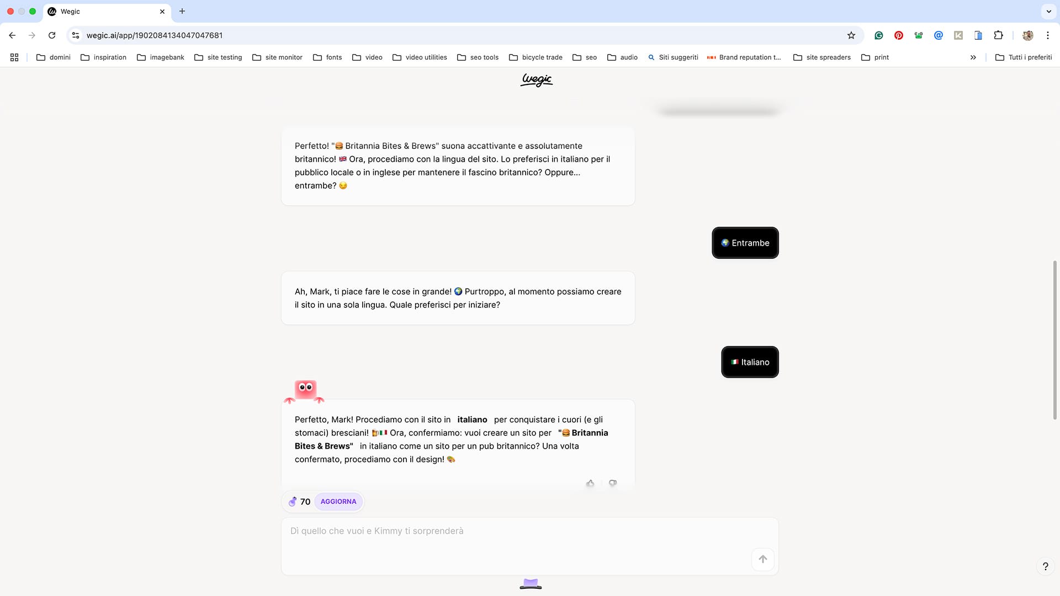Image resolution: width=1060 pixels, height=596 pixels.
Task: Open the seo tools bookmark folder
Action: pyautogui.click(x=478, y=57)
